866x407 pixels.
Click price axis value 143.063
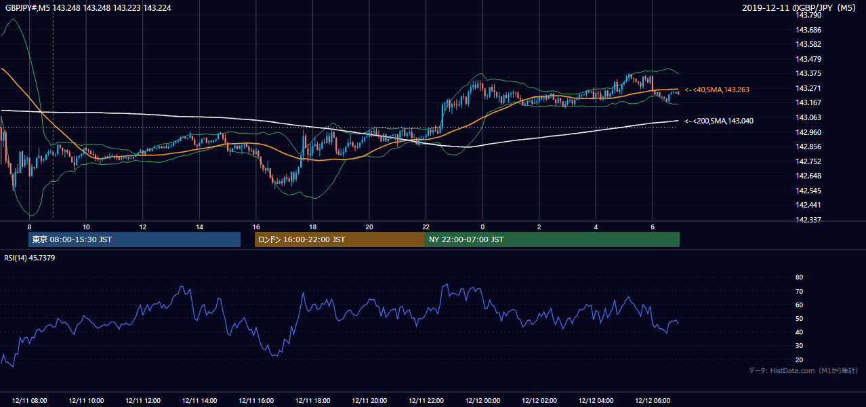tap(808, 117)
